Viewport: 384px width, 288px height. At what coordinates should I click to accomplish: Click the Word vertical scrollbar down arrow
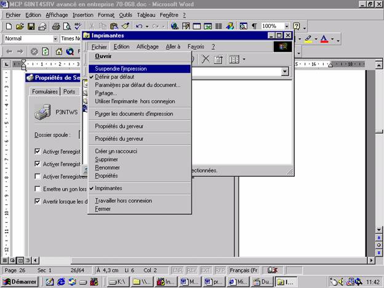click(x=379, y=230)
